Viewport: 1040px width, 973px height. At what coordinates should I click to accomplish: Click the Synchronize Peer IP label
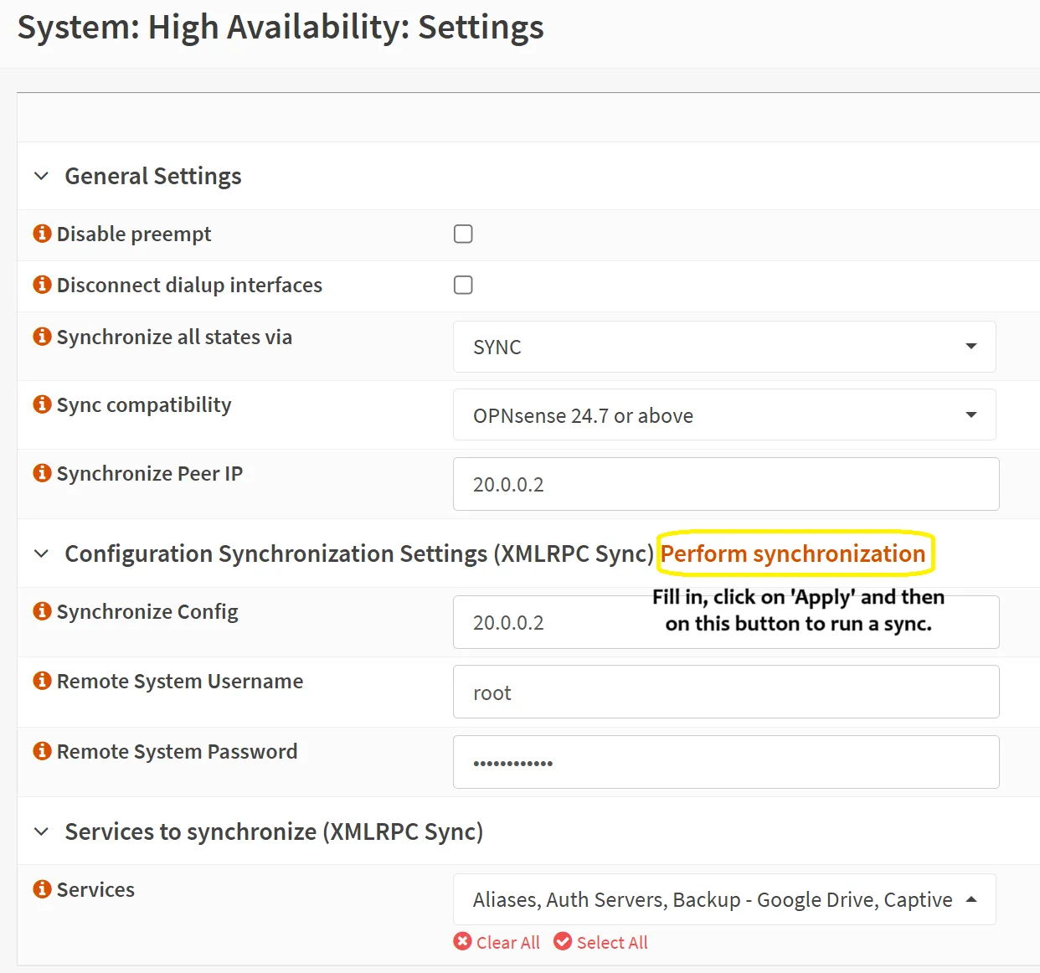[150, 473]
